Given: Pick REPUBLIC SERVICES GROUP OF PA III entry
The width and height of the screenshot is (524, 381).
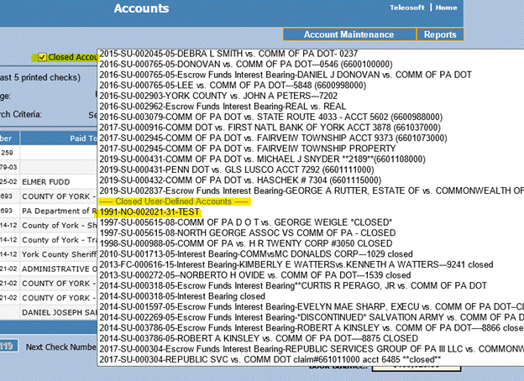Looking at the screenshot, I should tap(311, 349).
